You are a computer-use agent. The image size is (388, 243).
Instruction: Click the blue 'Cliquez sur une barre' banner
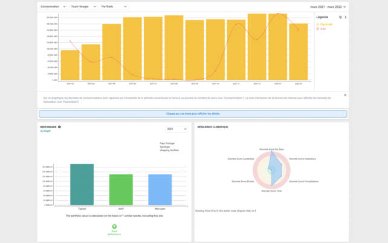pos(193,114)
